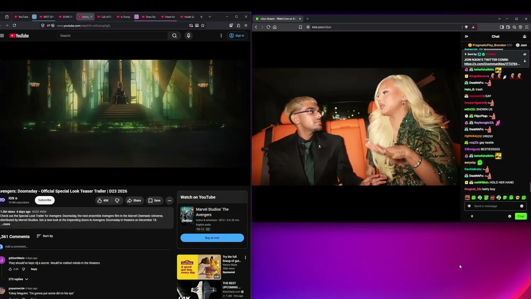This screenshot has width=531, height=299.
Task: Open the IGN channel avatar
Action: click(2, 200)
